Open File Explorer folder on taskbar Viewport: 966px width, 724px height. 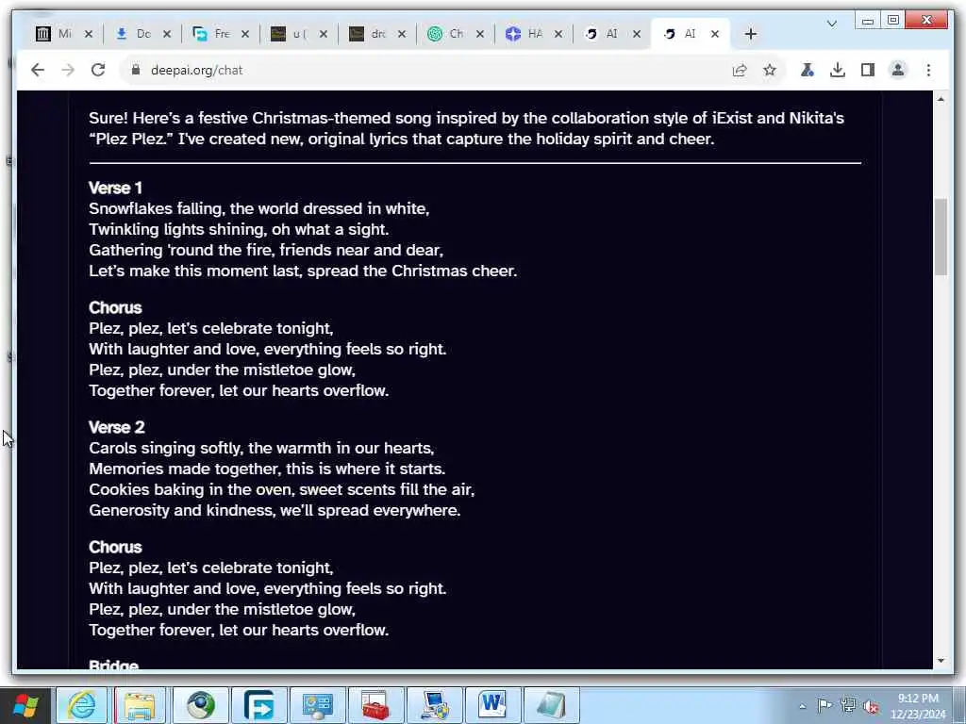click(x=141, y=705)
